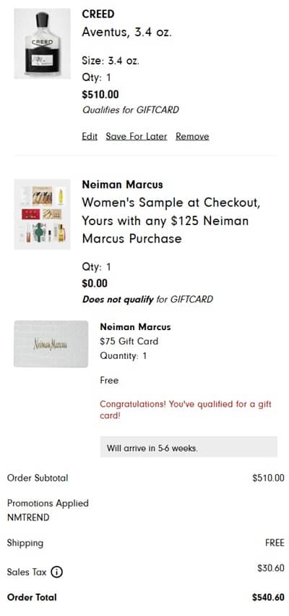289x616 pixels.
Task: Click the Order Subtotal amount $510.00
Action: tap(269, 478)
